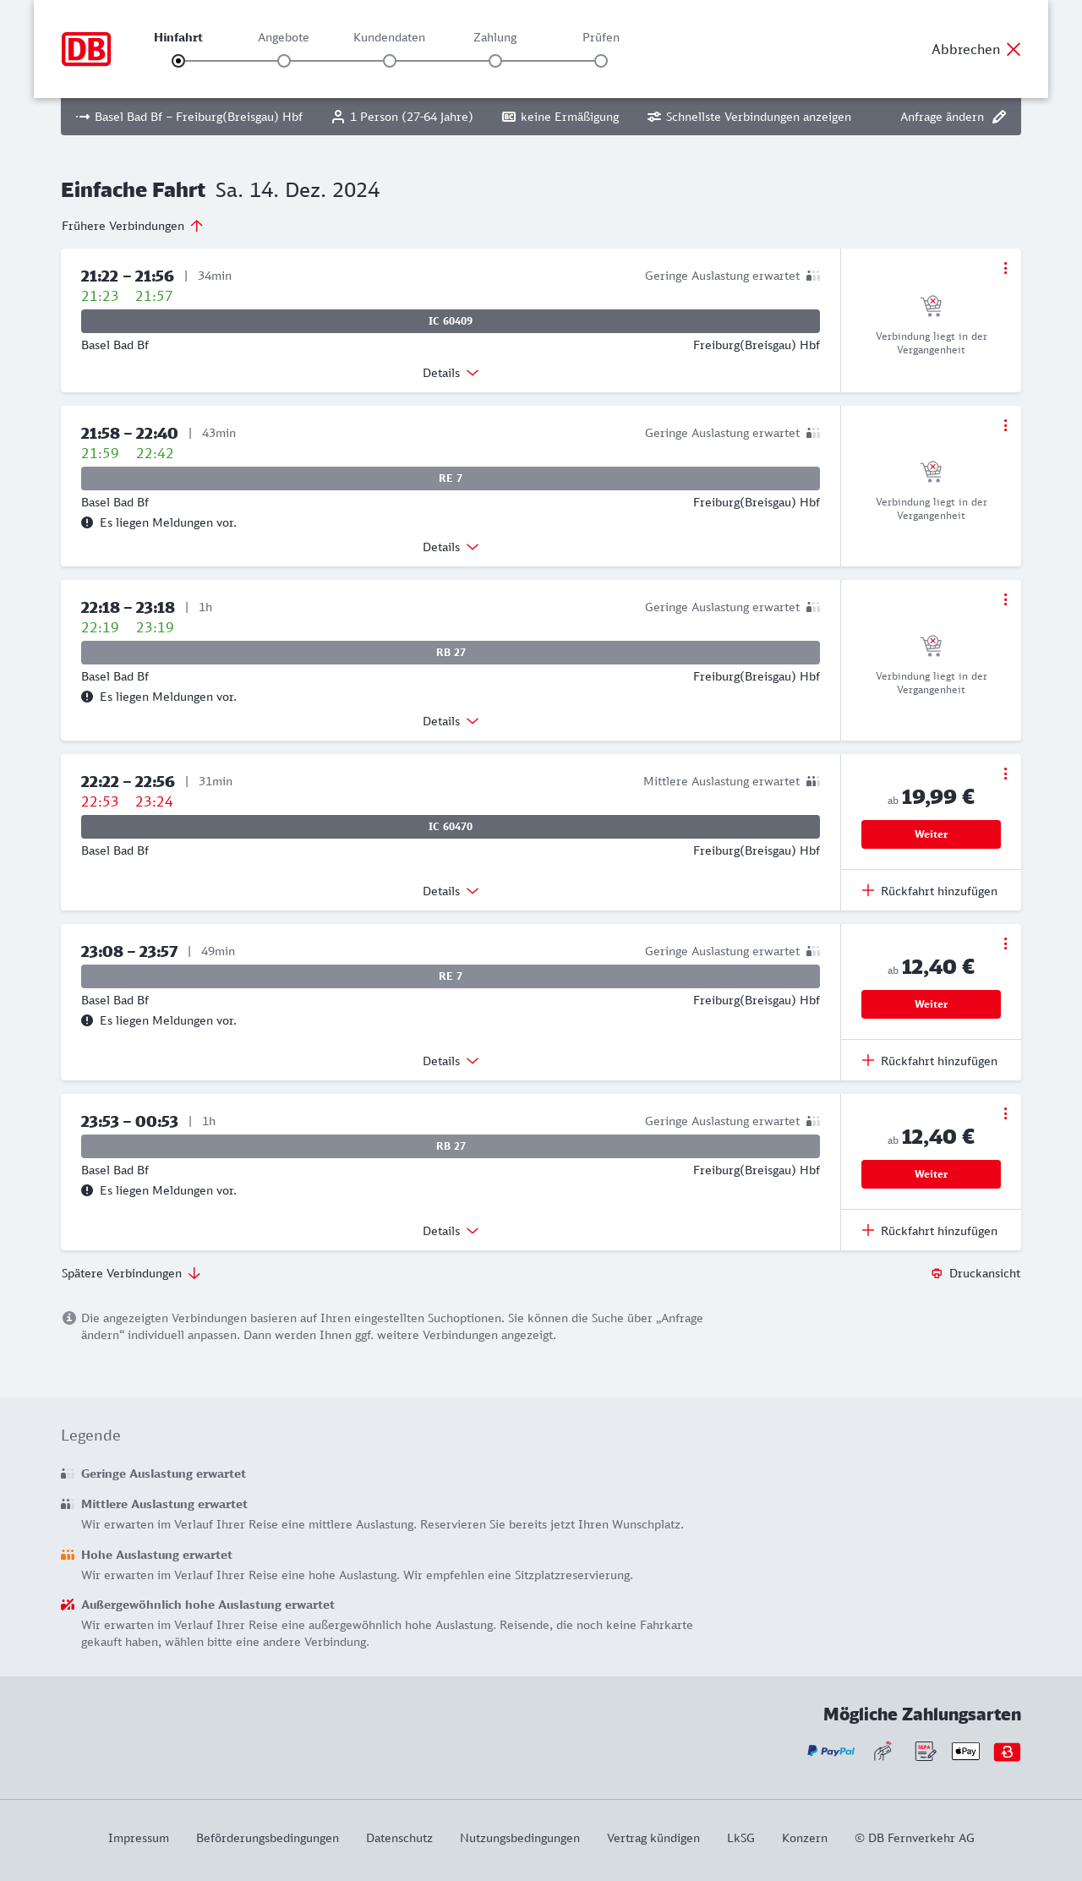Select the Zahlung step circle

point(495,61)
